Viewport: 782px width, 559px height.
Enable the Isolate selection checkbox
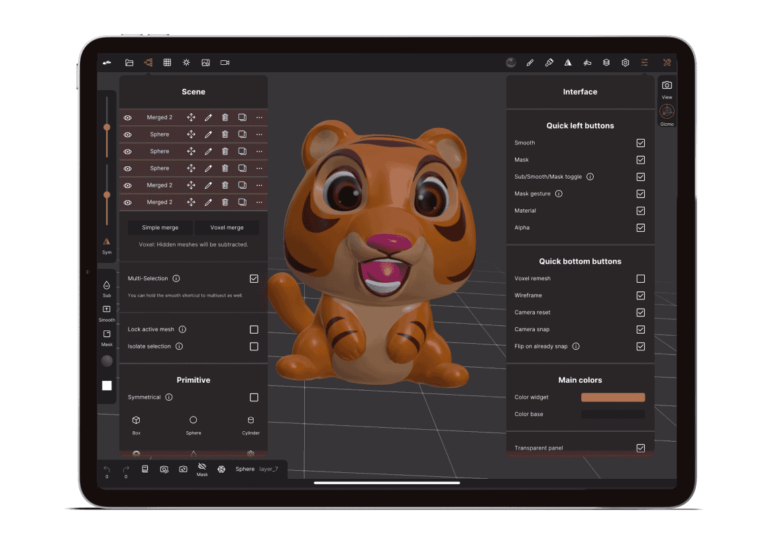click(x=254, y=346)
